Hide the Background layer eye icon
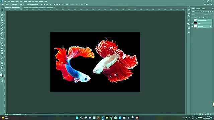This screenshot has height=120, width=214. pos(192,26)
